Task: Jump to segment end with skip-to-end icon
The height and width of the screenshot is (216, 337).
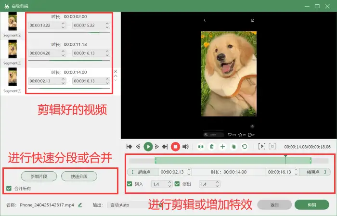Action: point(165,147)
